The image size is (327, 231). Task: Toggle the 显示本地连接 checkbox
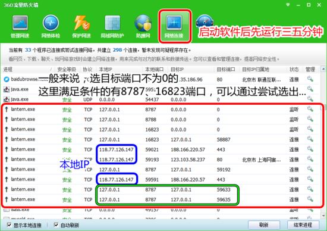(9, 225)
